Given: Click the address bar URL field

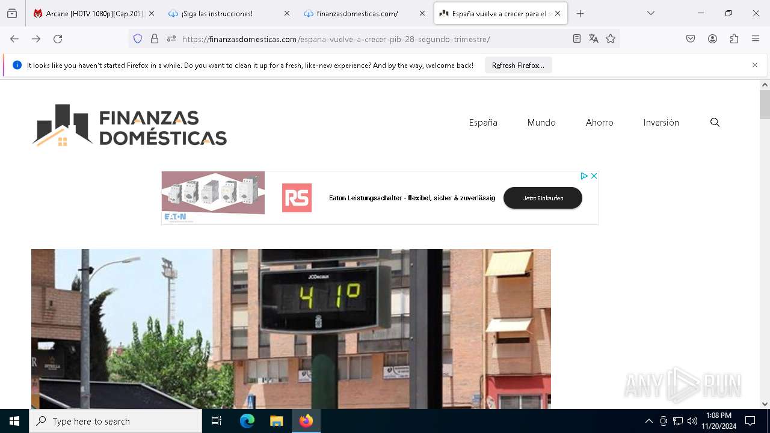Looking at the screenshot, I should pyautogui.click(x=373, y=38).
